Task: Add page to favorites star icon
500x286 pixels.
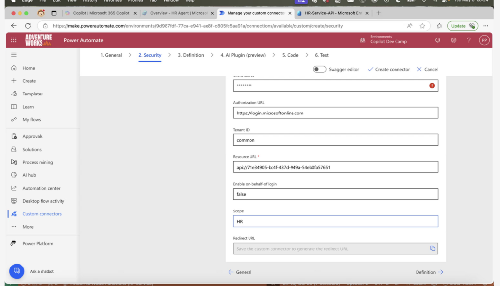Action: click(x=422, y=26)
